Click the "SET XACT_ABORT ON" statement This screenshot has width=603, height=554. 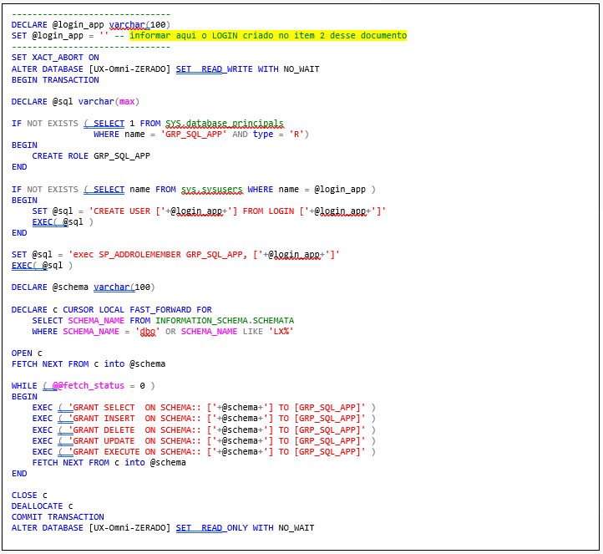[55, 58]
